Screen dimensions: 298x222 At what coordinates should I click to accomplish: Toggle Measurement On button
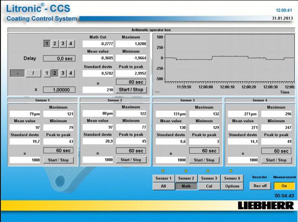click(284, 186)
